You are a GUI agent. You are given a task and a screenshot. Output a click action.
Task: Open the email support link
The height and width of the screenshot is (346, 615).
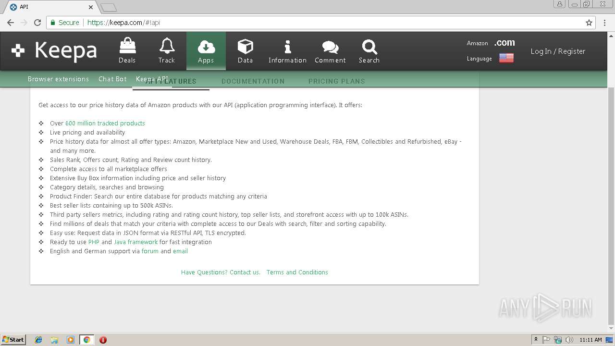[180, 251]
